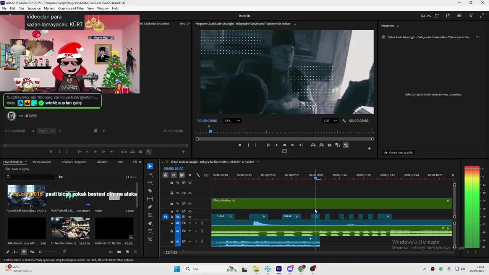
Task: Click Add Marker icon in timeline header
Action: tap(190, 175)
